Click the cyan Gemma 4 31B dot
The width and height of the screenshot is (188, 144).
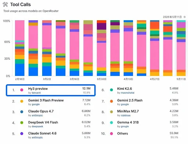111,123
